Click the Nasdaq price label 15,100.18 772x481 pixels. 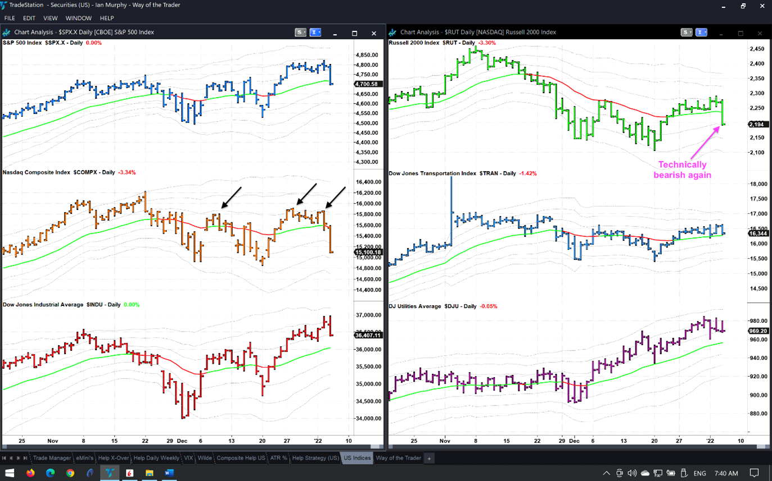(x=368, y=253)
